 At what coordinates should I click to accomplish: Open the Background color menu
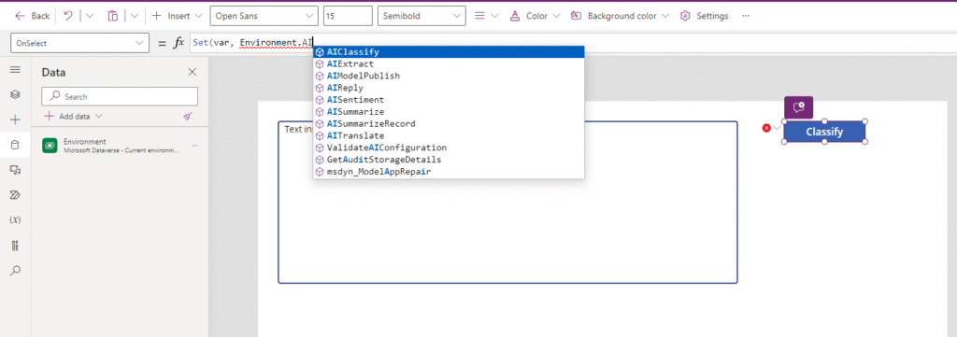[x=620, y=16]
